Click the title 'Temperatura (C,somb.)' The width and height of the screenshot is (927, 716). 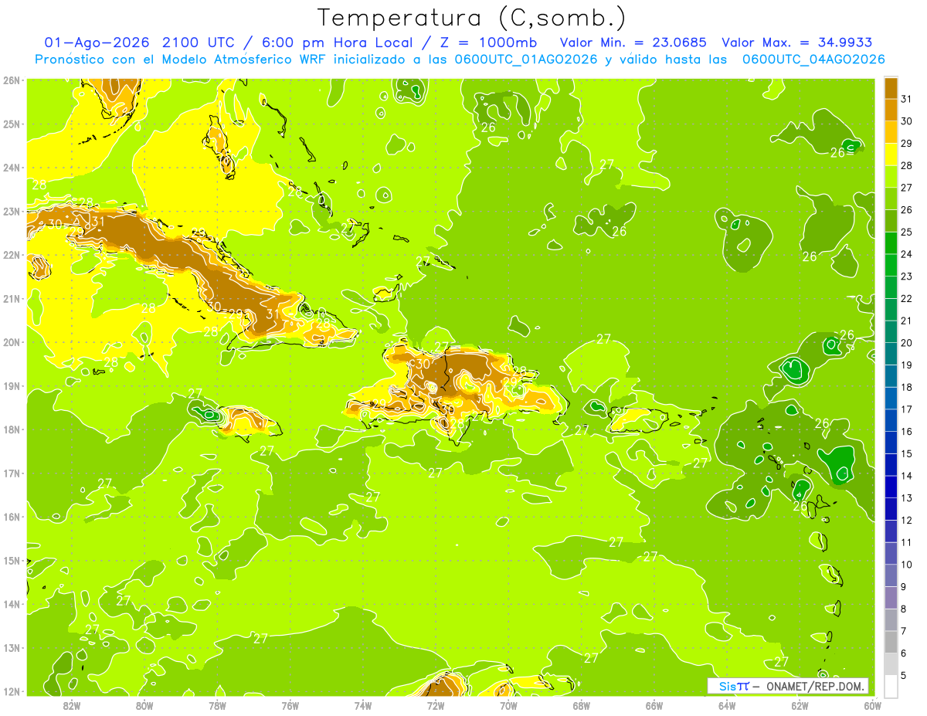pos(472,18)
